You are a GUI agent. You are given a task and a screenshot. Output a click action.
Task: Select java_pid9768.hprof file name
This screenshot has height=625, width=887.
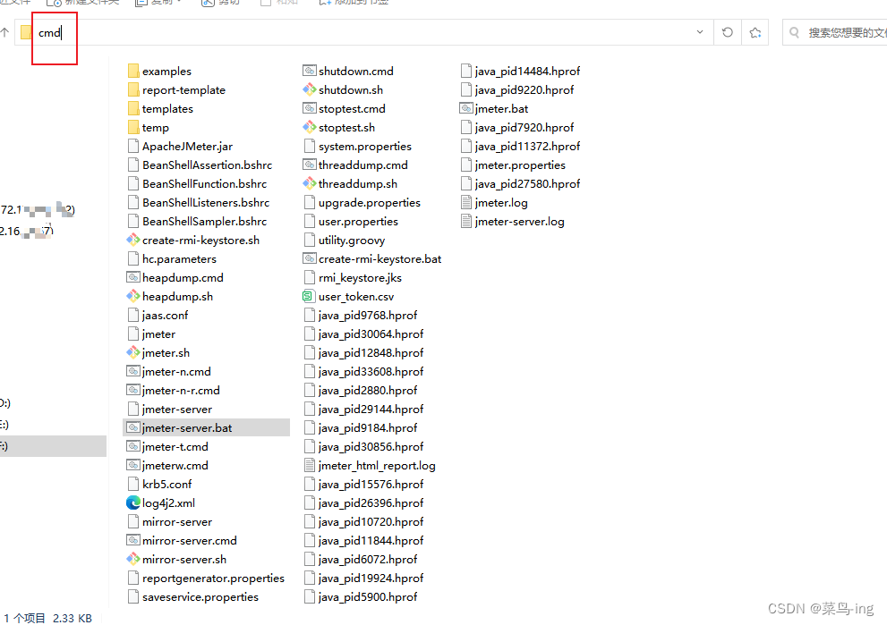[368, 316]
